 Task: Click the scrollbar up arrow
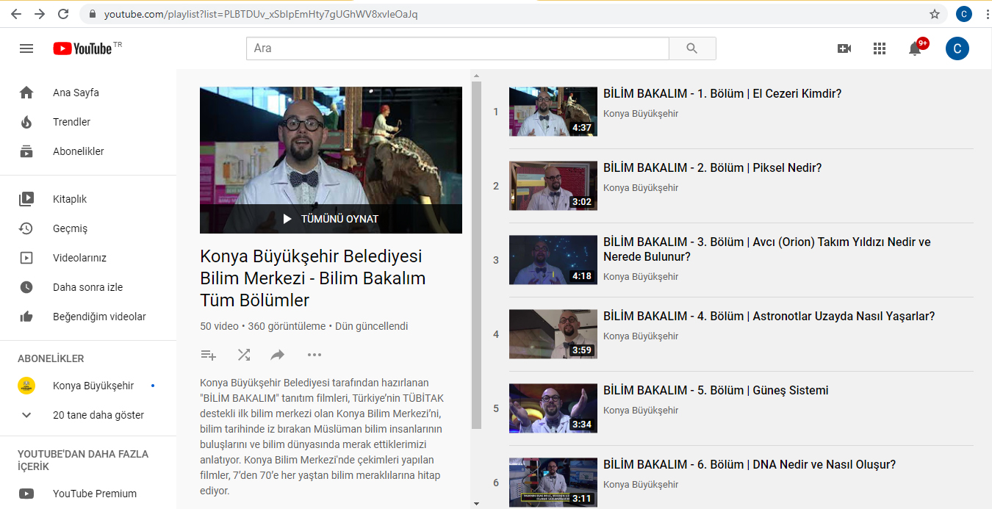coord(476,76)
